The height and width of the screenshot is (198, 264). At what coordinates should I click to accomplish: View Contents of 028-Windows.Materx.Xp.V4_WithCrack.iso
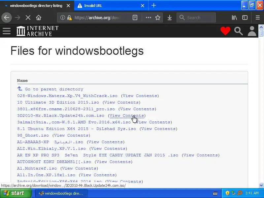[140, 96]
